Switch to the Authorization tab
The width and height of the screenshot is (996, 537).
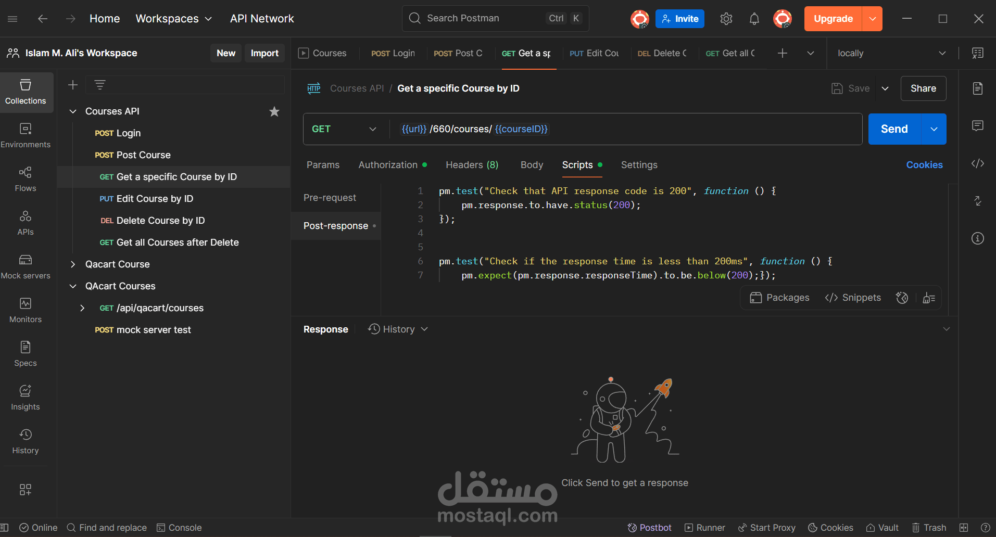tap(393, 165)
